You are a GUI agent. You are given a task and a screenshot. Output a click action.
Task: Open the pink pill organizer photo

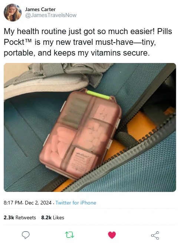[90, 127]
